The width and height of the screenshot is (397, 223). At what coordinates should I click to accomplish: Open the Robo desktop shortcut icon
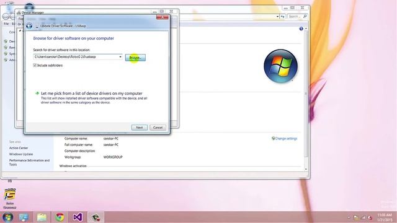[x=10, y=198]
